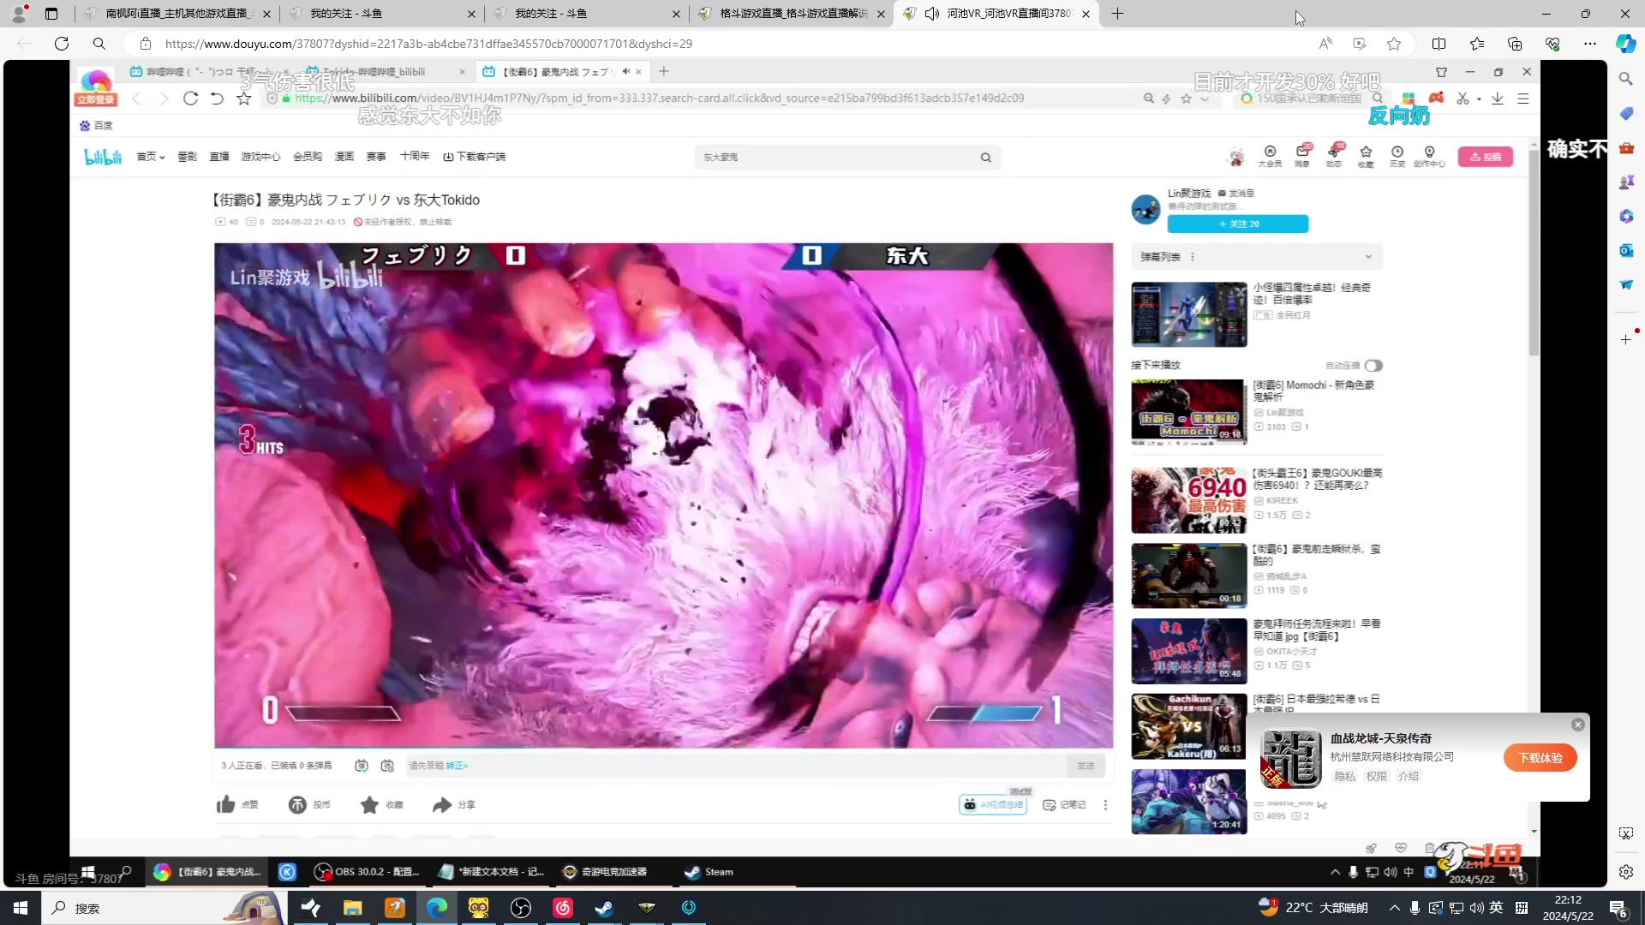Switch to the 格斗游戏直播 Edge tab
Screen dimensions: 1645x925
point(793,14)
